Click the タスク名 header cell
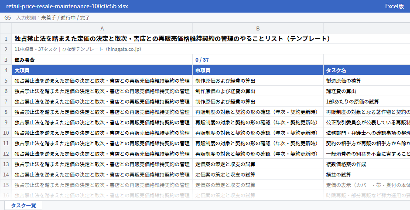Viewport: 410px width, 210px height. coord(366,70)
